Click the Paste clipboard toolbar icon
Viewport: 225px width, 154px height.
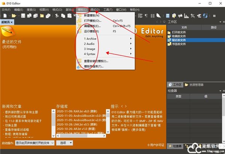[x=69, y=16]
